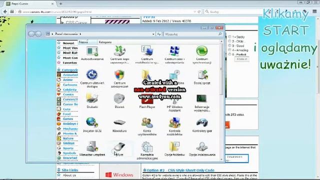Open the Sports category link
Viewport: 320px width, 180px height.
pos(68,148)
